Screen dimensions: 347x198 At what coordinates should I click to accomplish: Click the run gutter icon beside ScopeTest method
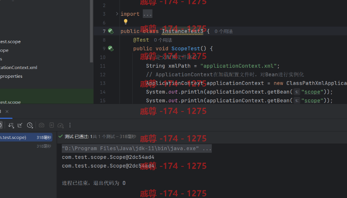pos(111,49)
